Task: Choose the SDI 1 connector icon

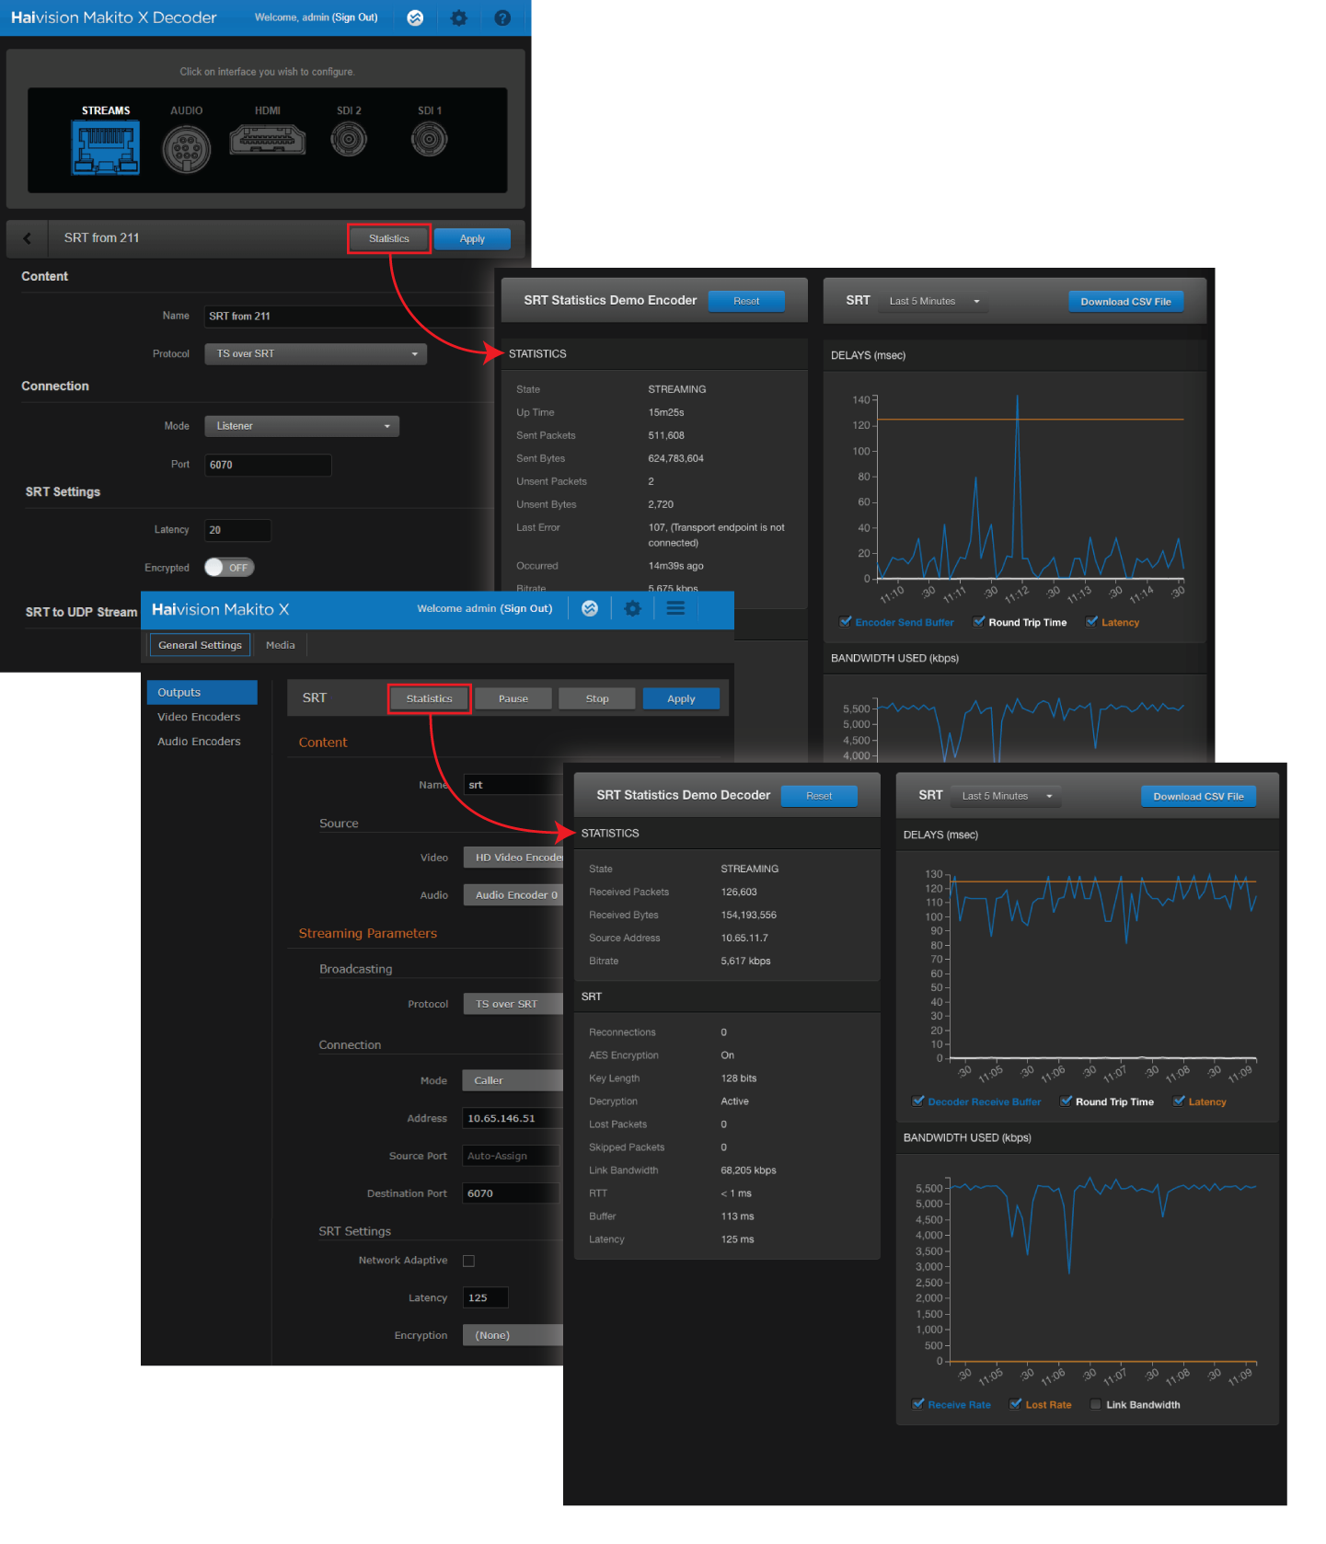Action: coord(430,140)
